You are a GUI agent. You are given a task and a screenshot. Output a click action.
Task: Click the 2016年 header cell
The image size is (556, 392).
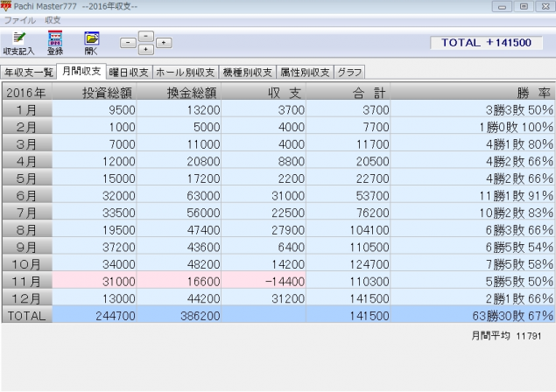[27, 93]
